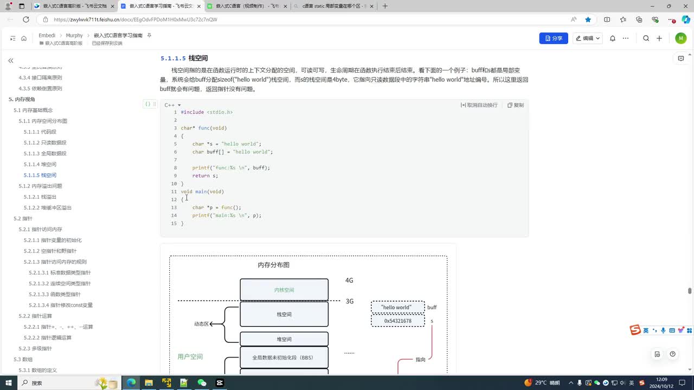The image size is (694, 390).
Task: Go to Feishu docs home icon
Action: coord(24,38)
